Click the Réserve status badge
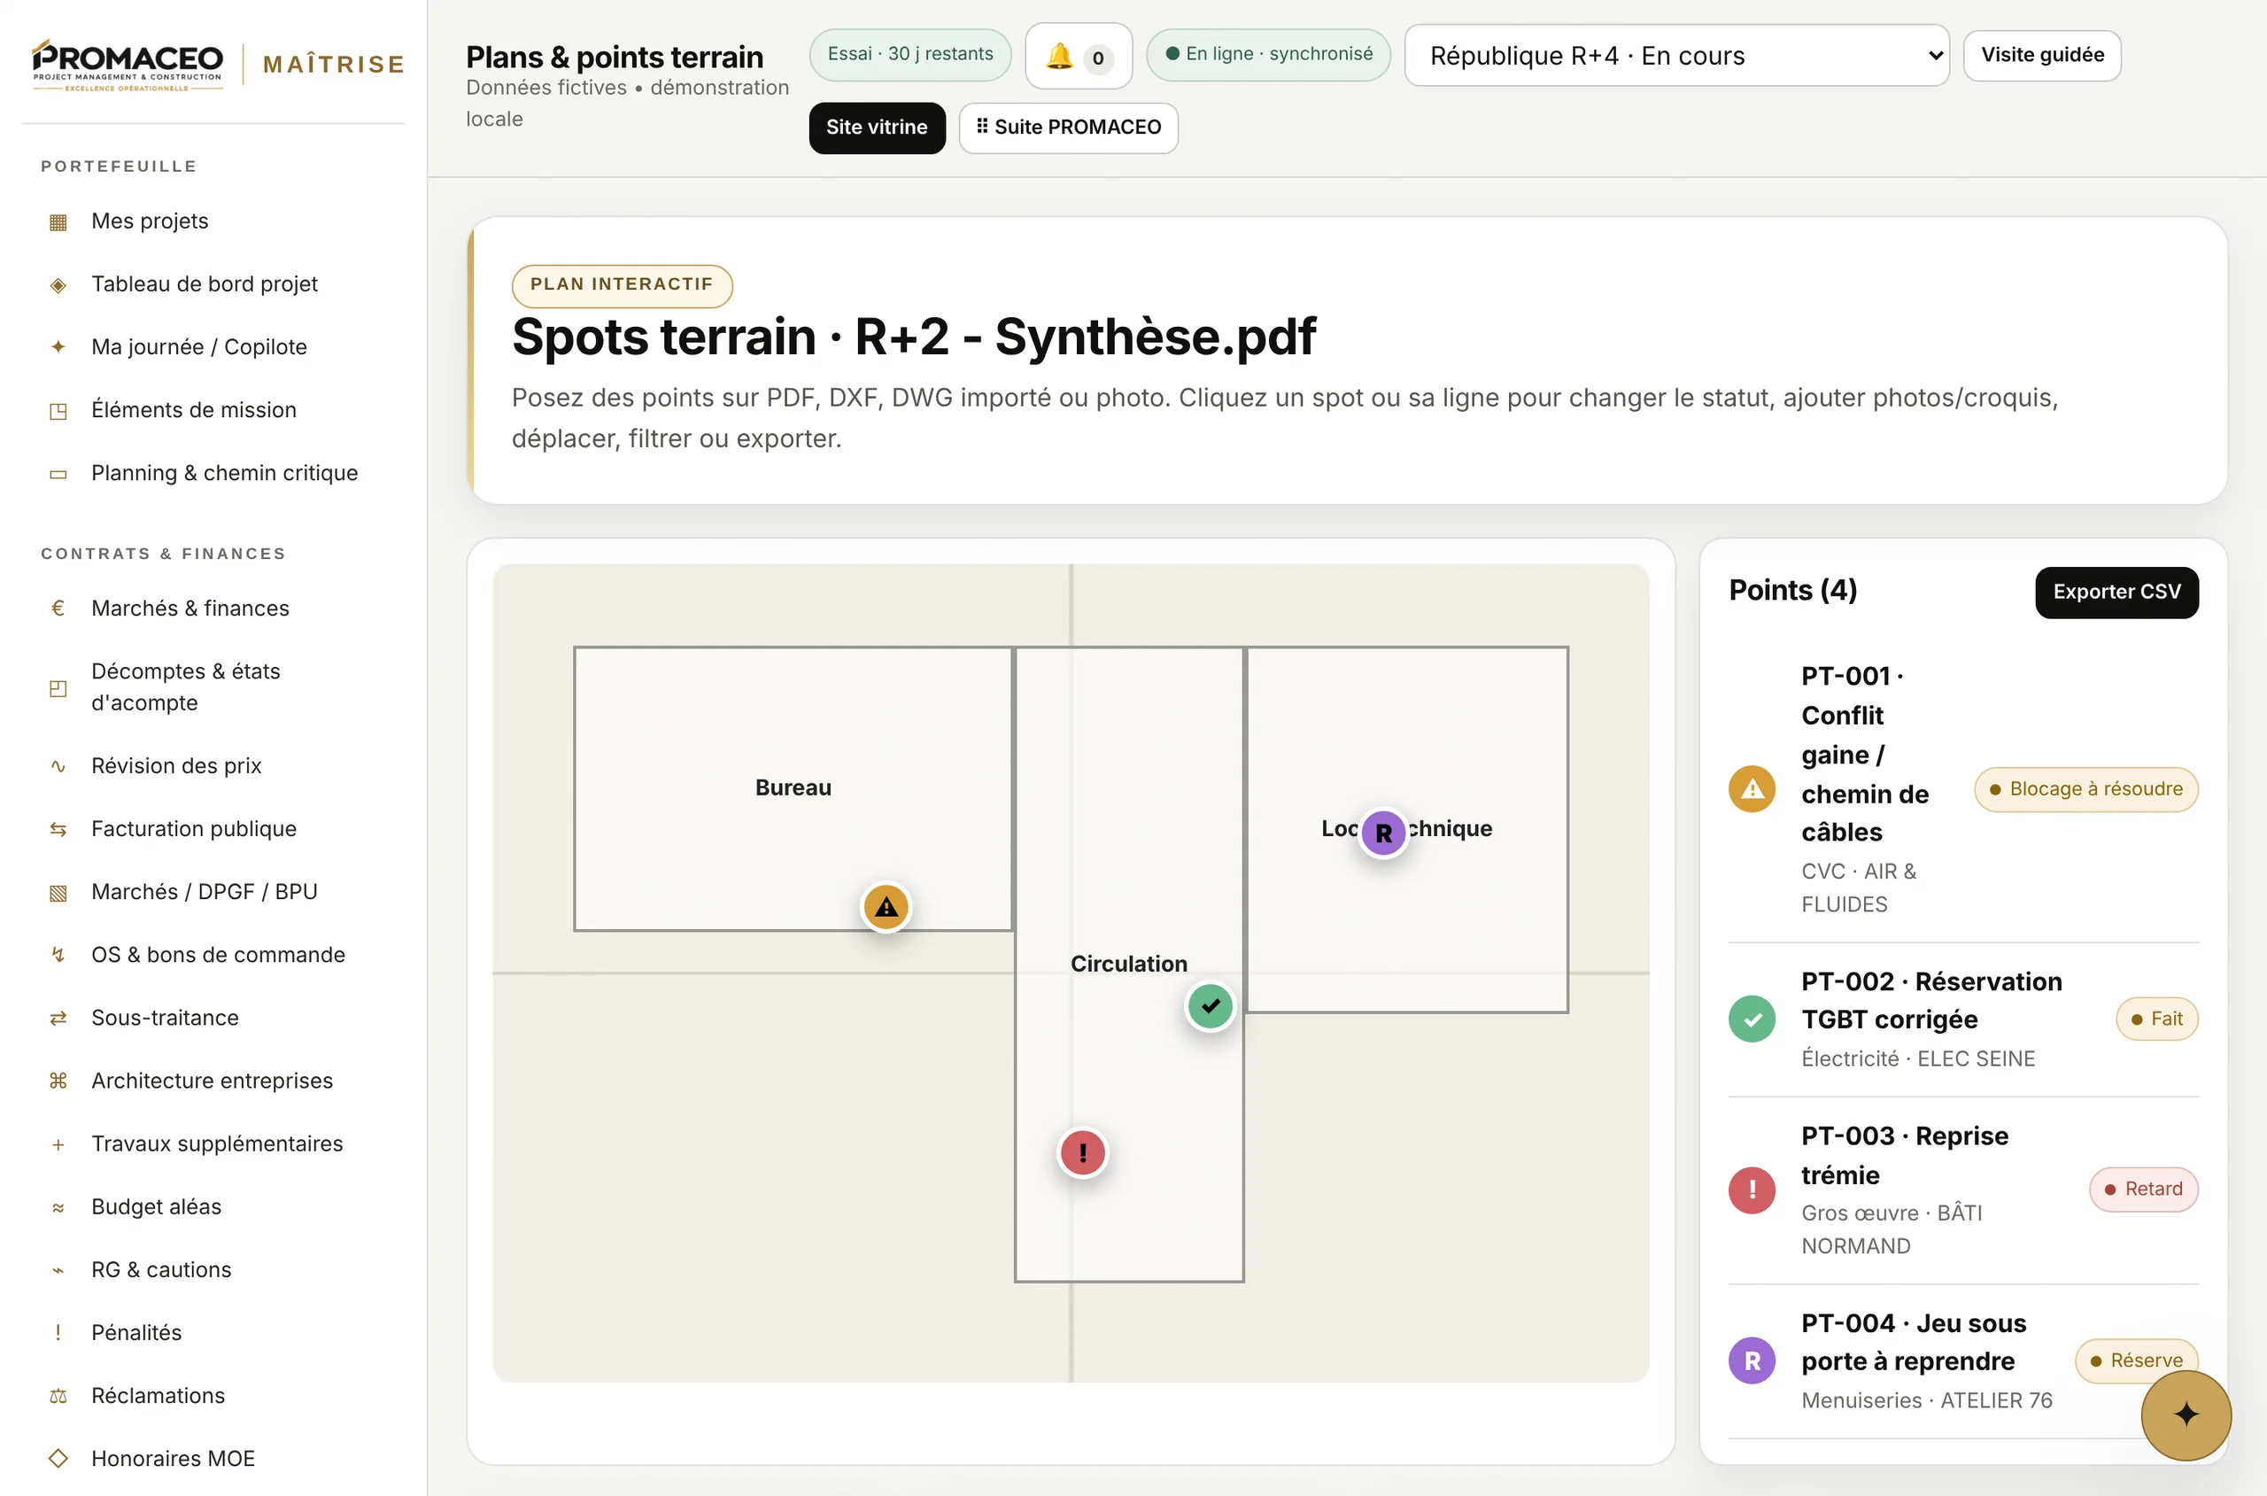Screen dimensions: 2267x1496 point(2136,1360)
